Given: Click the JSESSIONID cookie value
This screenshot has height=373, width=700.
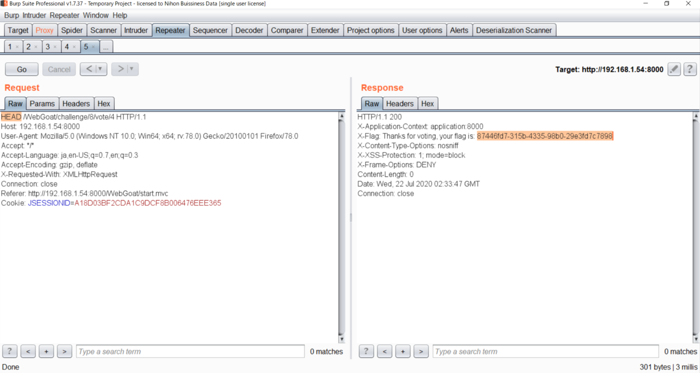Looking at the screenshot, I should pyautogui.click(x=148, y=203).
